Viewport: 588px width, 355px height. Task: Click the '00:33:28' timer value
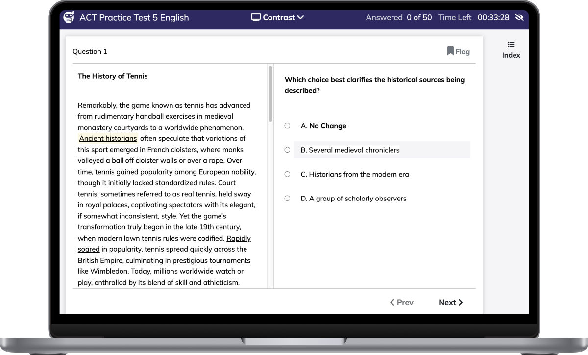[493, 17]
